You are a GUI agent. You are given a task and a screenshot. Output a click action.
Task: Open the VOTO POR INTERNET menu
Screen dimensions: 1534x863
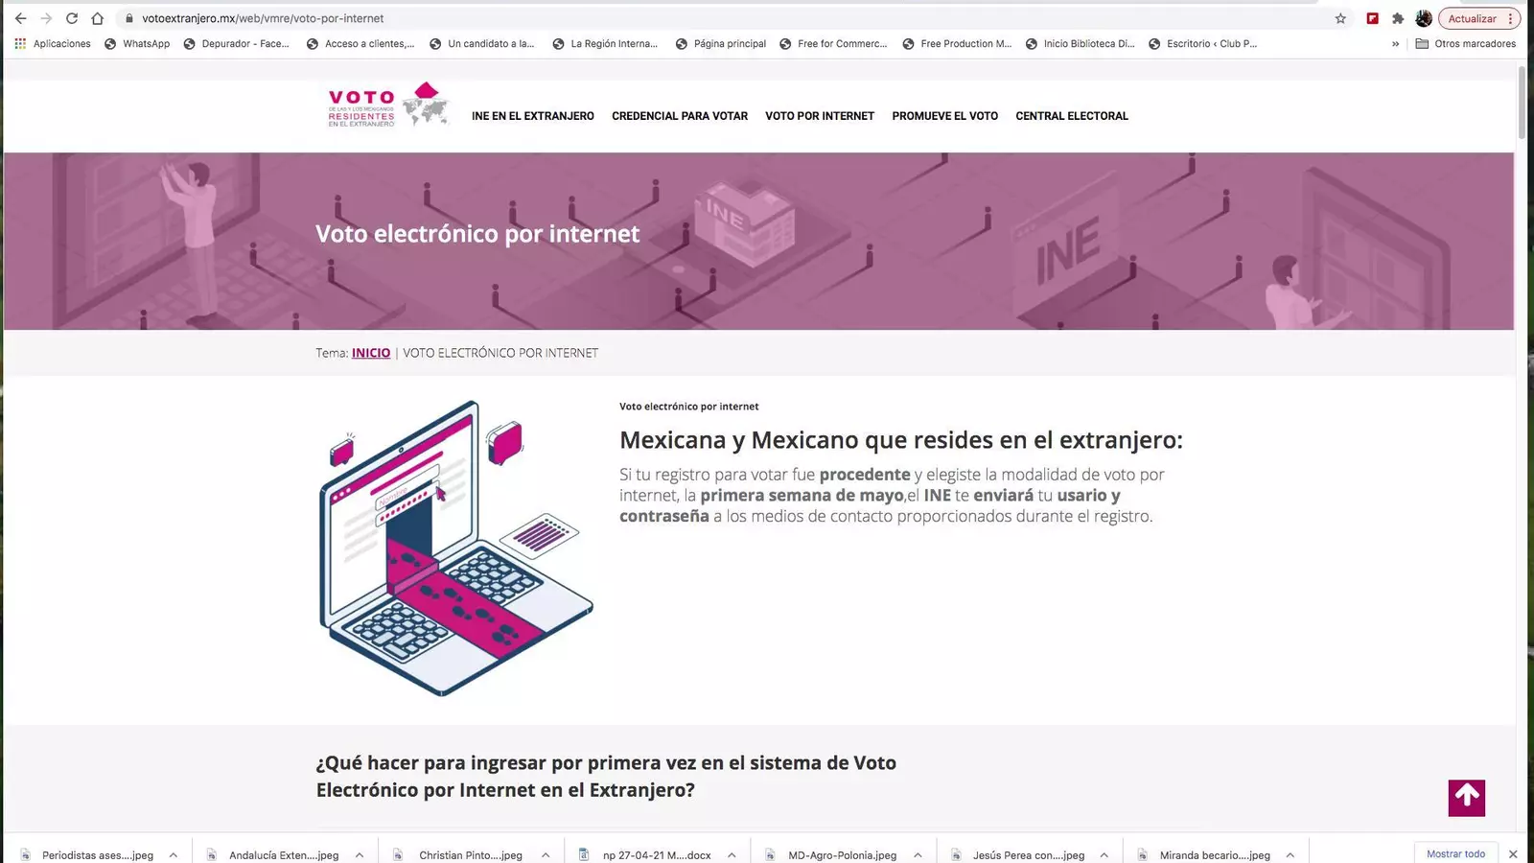tap(820, 116)
